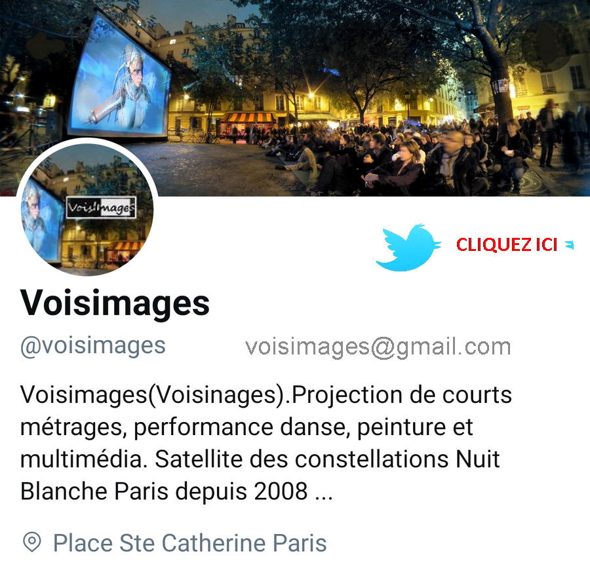Select the voisimages@gmail.com email address
Image resolution: width=590 pixels, height=574 pixels.
[x=378, y=347]
